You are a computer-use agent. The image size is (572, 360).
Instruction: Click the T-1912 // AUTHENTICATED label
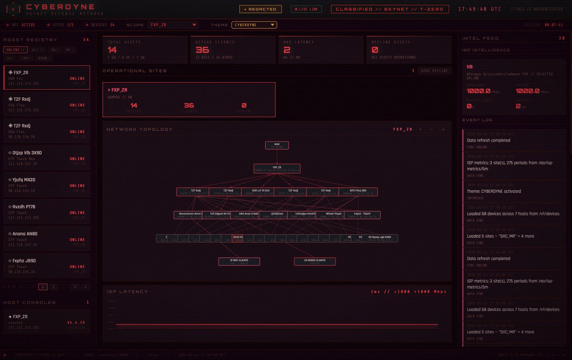(x=537, y=9)
